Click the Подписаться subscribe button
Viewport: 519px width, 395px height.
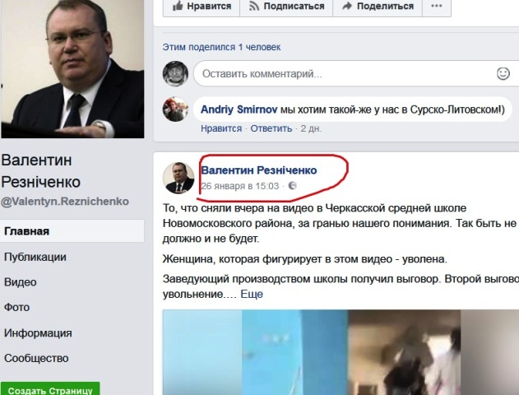click(x=286, y=7)
